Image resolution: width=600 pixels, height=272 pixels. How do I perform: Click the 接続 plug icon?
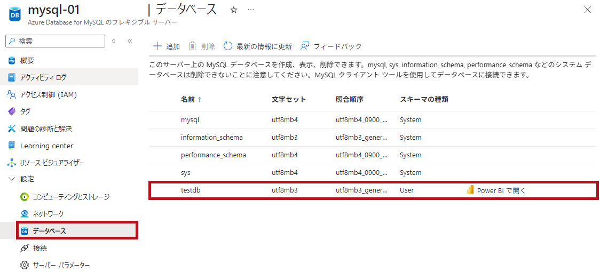coord(24,248)
